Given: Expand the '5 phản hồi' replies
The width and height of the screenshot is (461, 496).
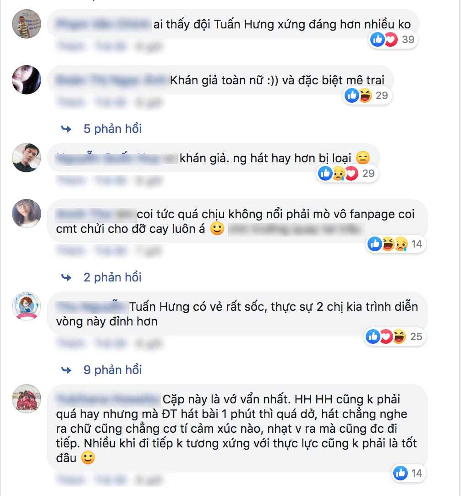Looking at the screenshot, I should [112, 129].
